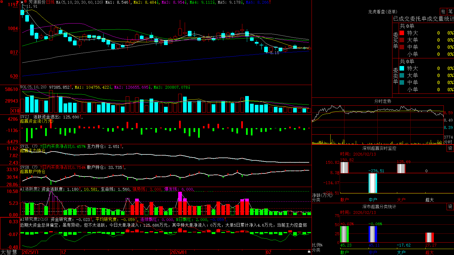Click the 2025/11 timeline marker
This screenshot has width=454, height=255.
pyautogui.click(x=30, y=252)
